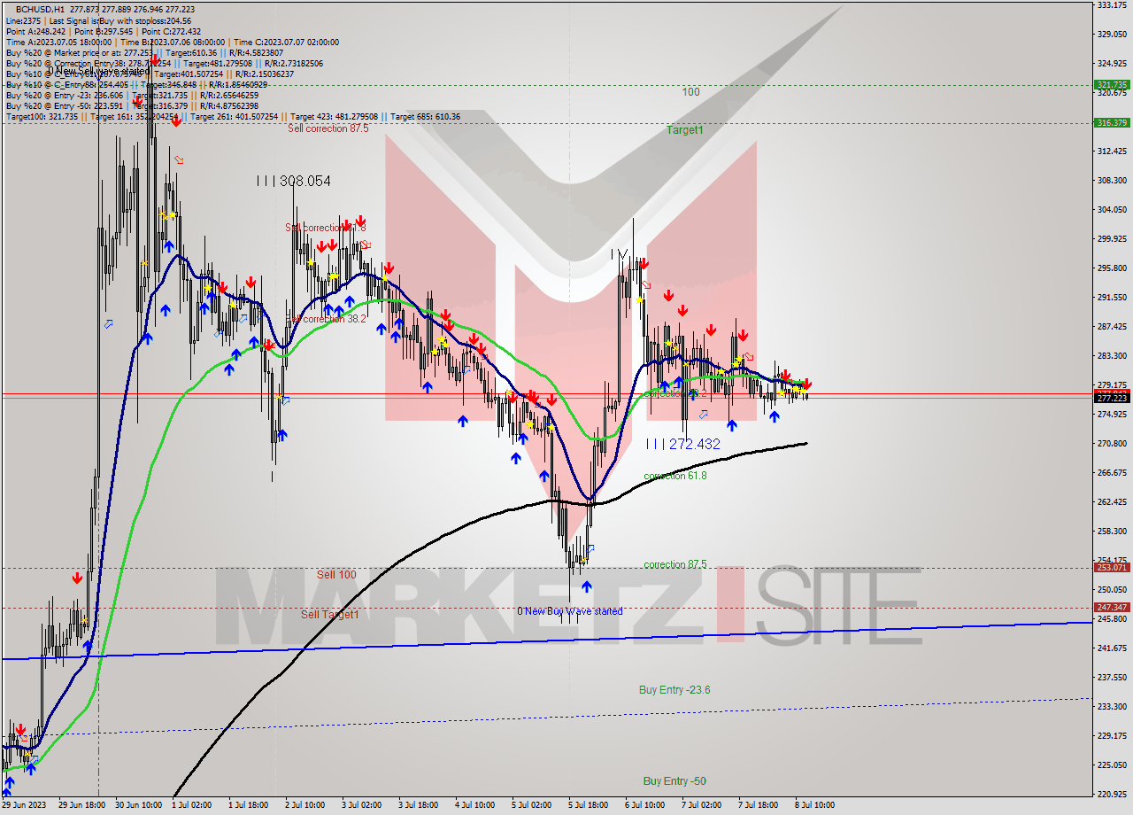This screenshot has width=1133, height=815.
Task: Click the 3 Jul 02:00 time label
Action: 364,805
